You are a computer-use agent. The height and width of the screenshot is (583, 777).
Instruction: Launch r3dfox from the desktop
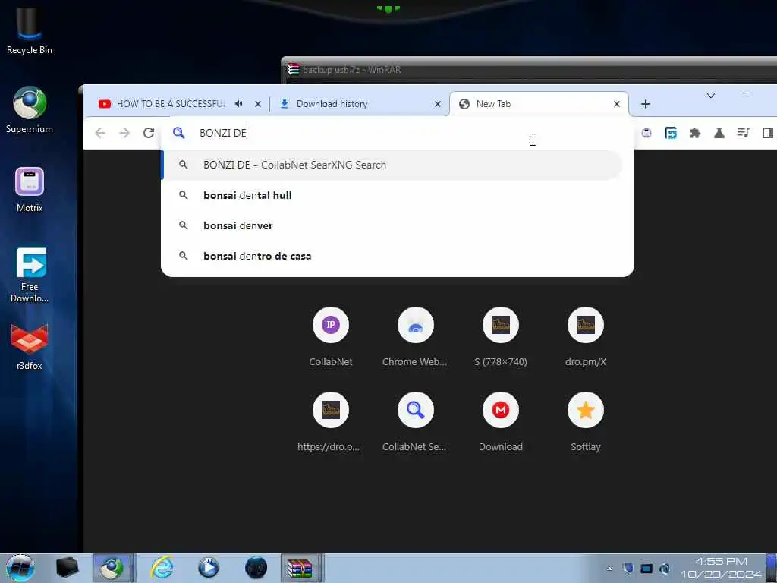[x=30, y=347]
